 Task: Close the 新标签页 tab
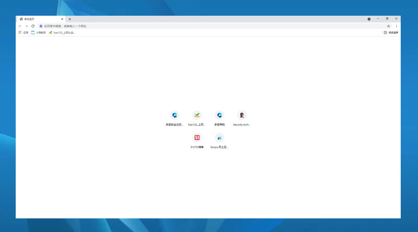62,19
